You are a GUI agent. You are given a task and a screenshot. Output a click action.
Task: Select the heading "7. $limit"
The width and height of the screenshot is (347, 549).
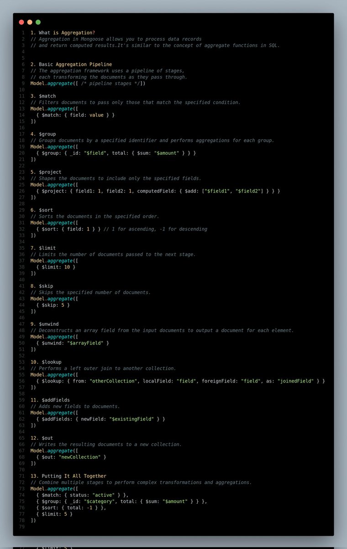point(43,248)
